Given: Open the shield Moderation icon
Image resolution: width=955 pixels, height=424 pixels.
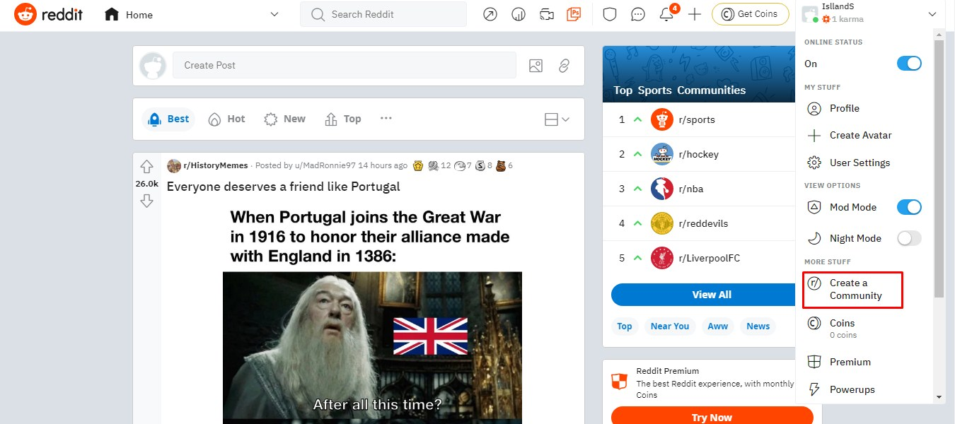Looking at the screenshot, I should coord(610,14).
